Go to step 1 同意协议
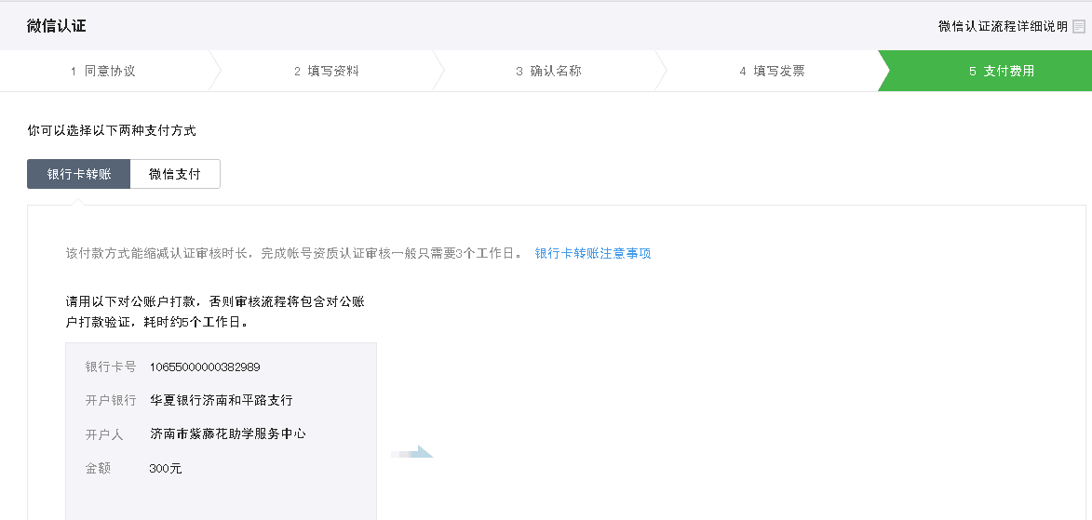Image resolution: width=1092 pixels, height=520 pixels. [103, 71]
